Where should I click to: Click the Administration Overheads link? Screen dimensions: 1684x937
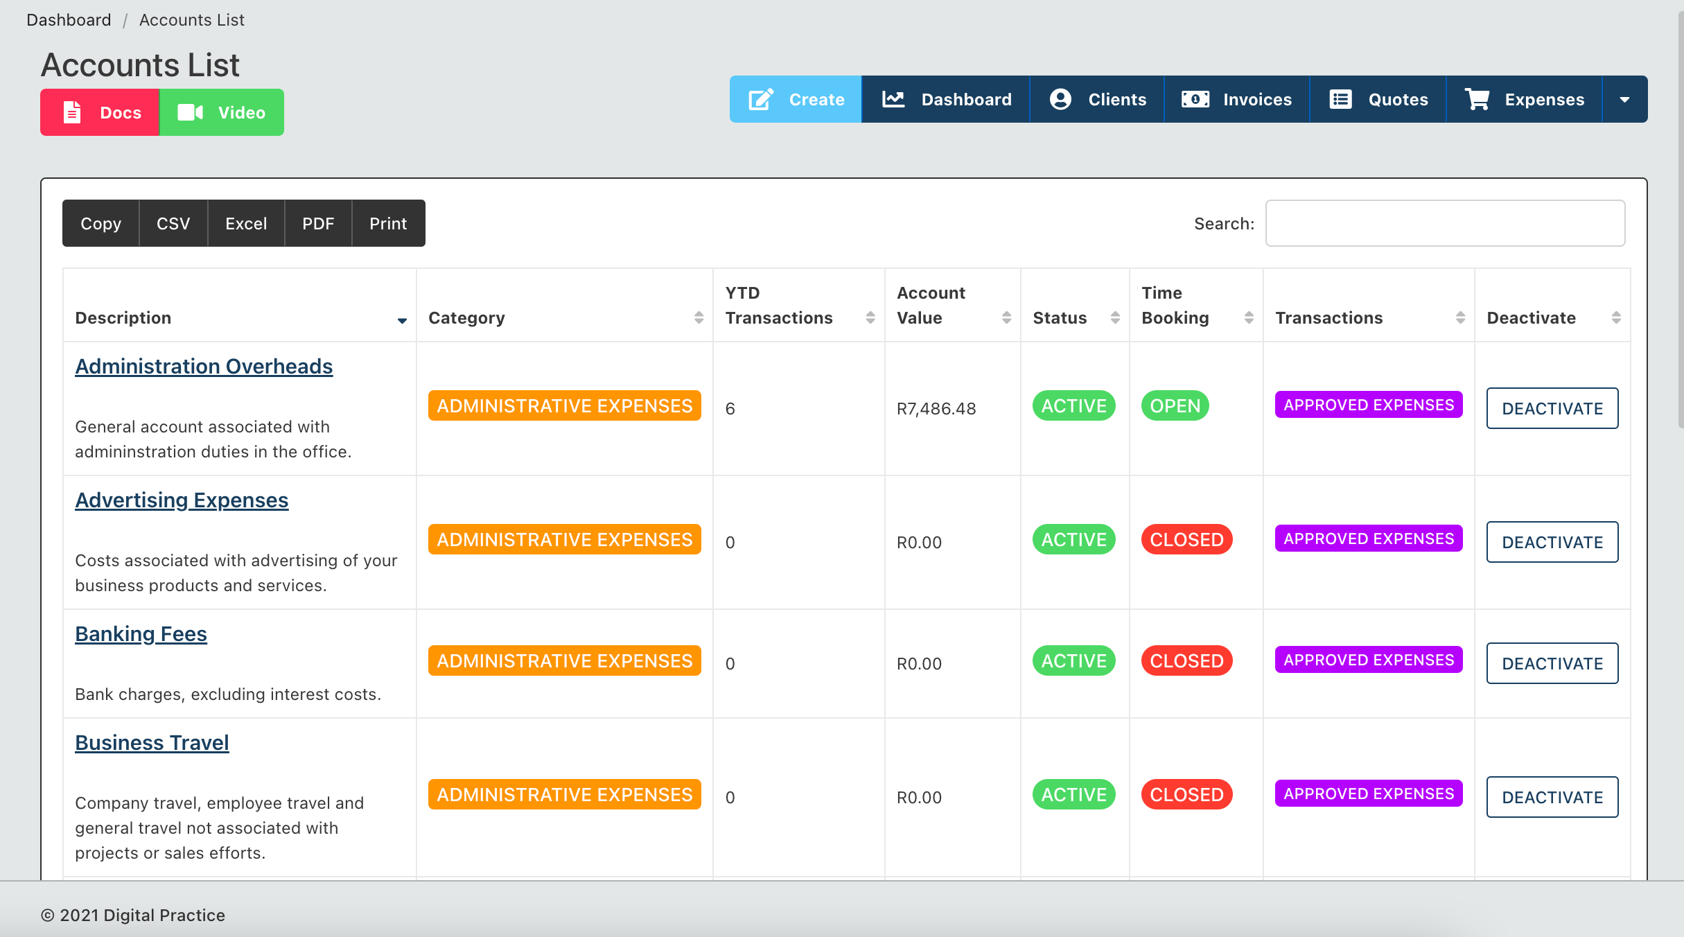(203, 367)
